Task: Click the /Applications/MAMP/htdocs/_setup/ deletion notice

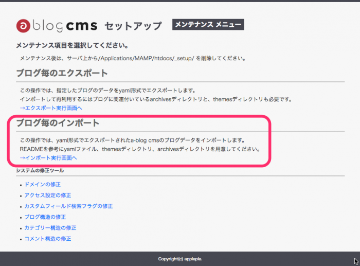Action: pos(133,58)
